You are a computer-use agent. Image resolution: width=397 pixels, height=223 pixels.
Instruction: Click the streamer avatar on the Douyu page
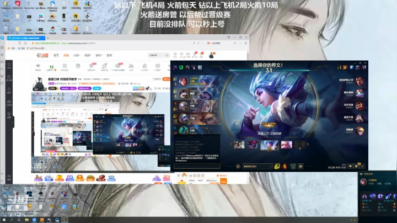(39, 83)
